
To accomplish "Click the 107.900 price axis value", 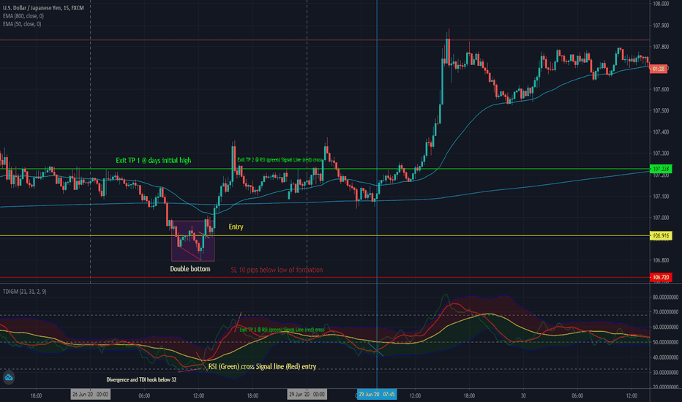I will (661, 26).
